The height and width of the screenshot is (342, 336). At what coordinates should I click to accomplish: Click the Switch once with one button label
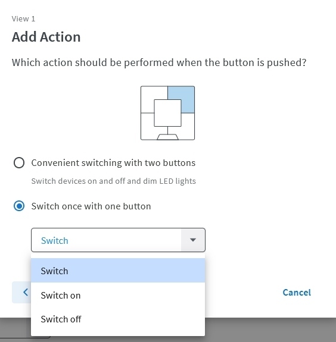[91, 206]
